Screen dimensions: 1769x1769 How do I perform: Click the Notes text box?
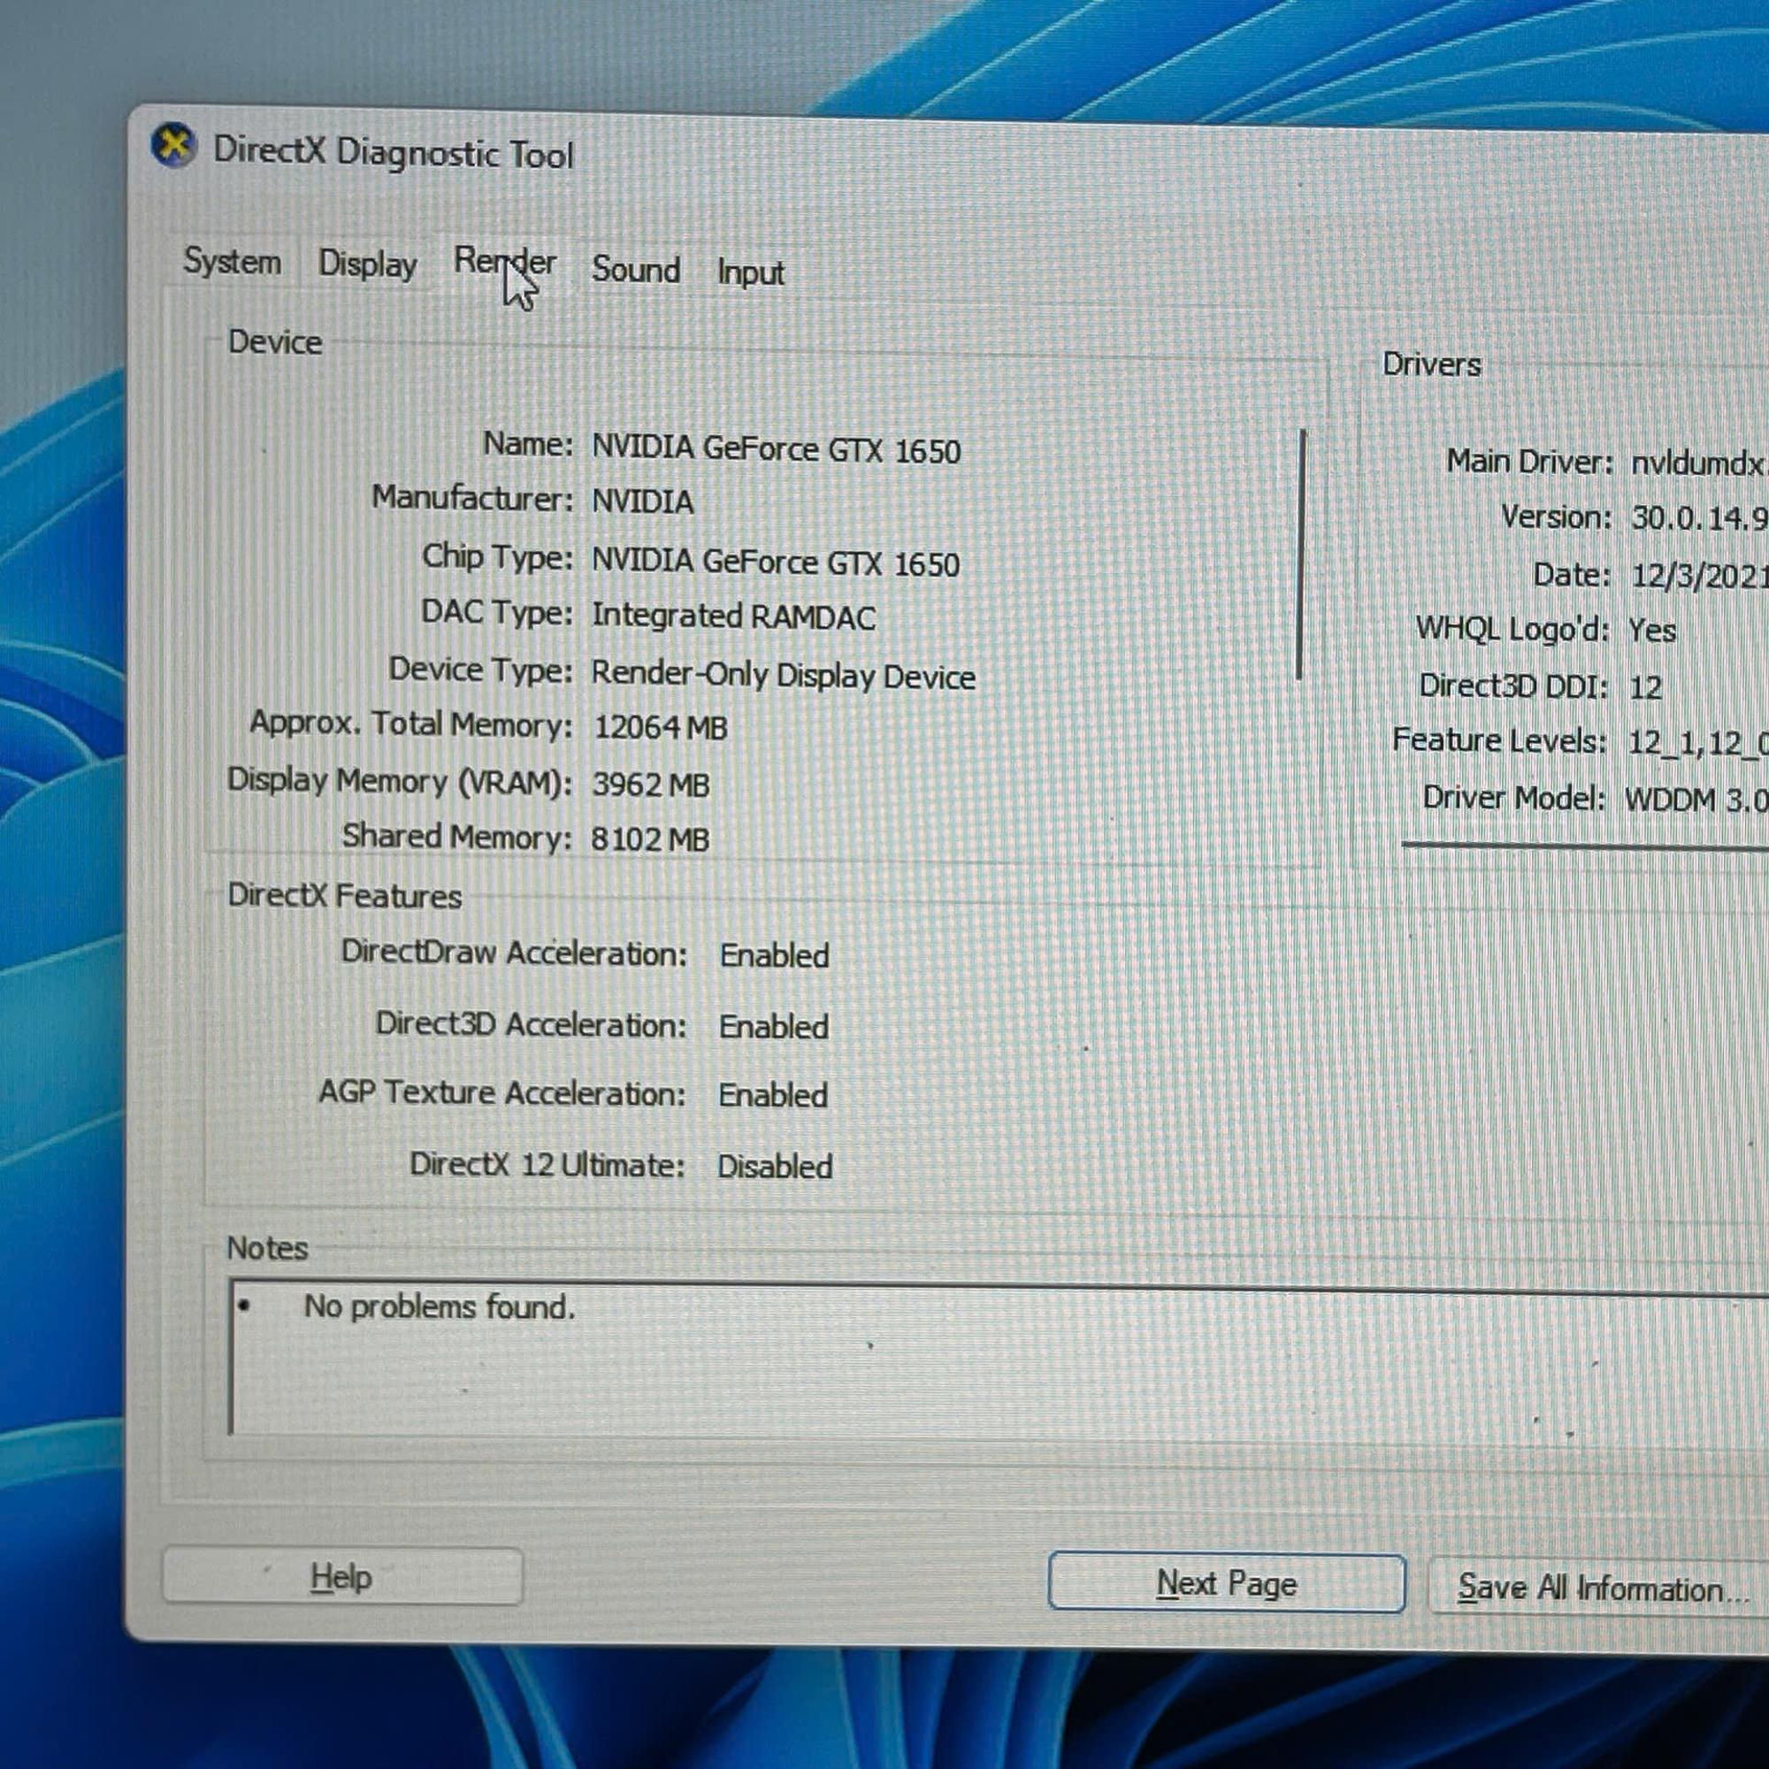998,1359
